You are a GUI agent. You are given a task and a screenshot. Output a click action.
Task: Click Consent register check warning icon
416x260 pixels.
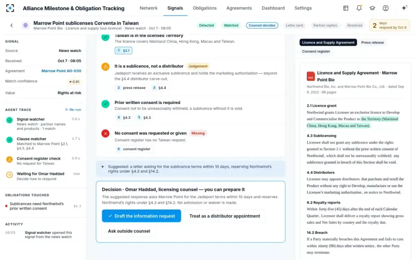point(10,159)
